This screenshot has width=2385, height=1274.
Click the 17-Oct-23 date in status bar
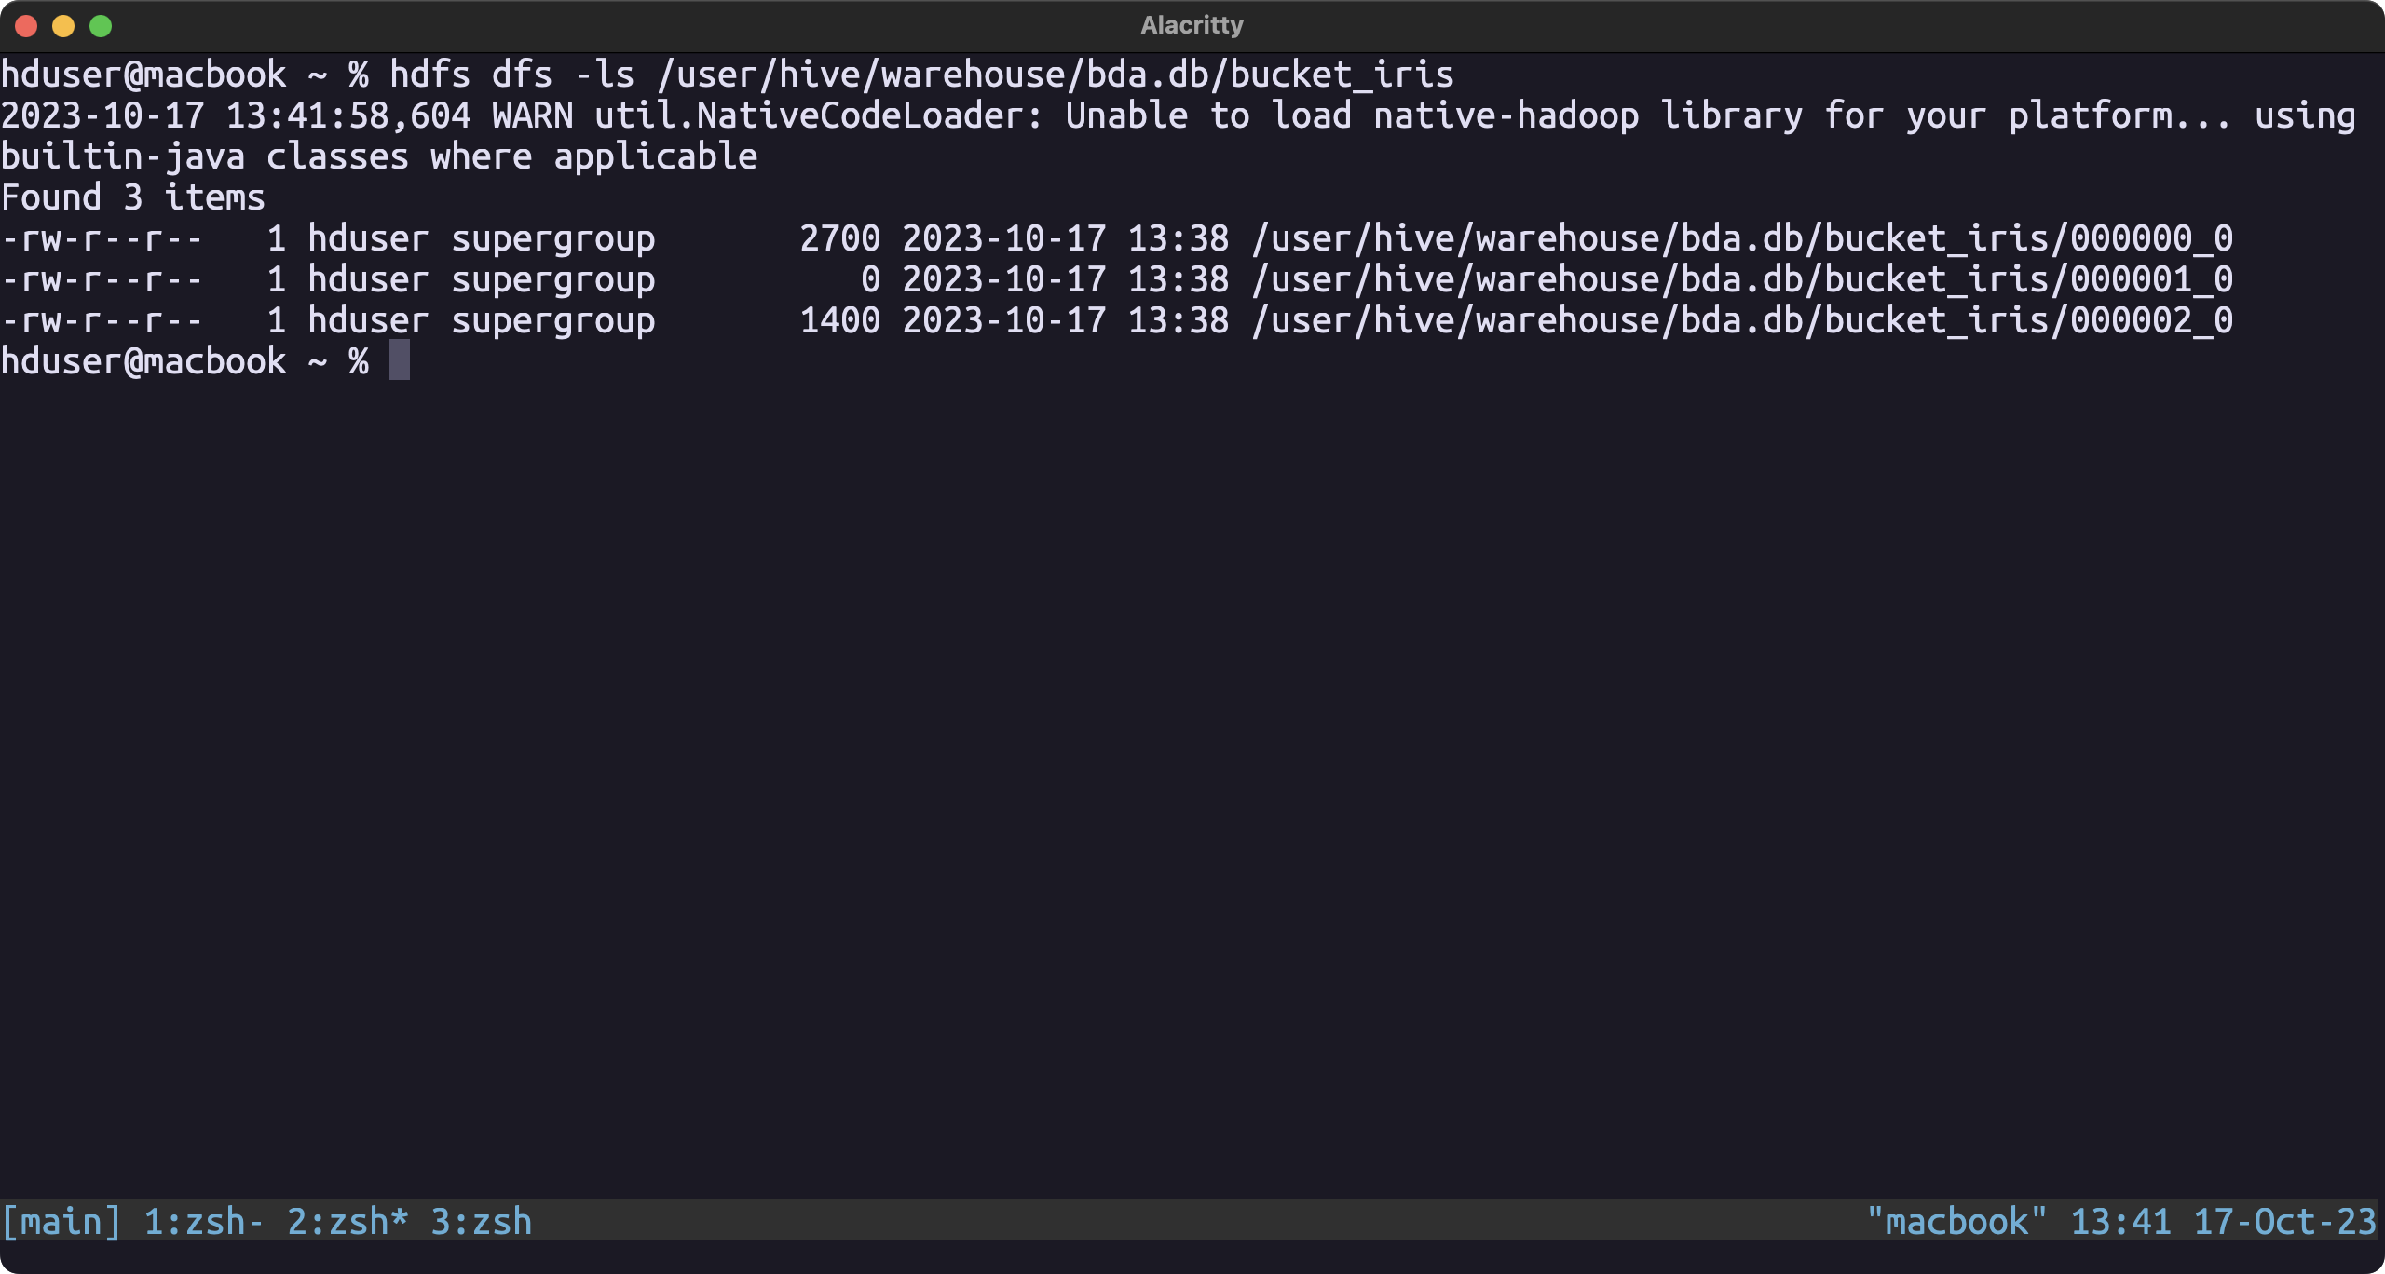point(2284,1222)
